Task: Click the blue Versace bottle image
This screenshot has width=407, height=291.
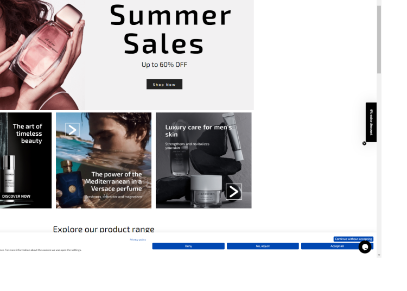Action: [69, 184]
